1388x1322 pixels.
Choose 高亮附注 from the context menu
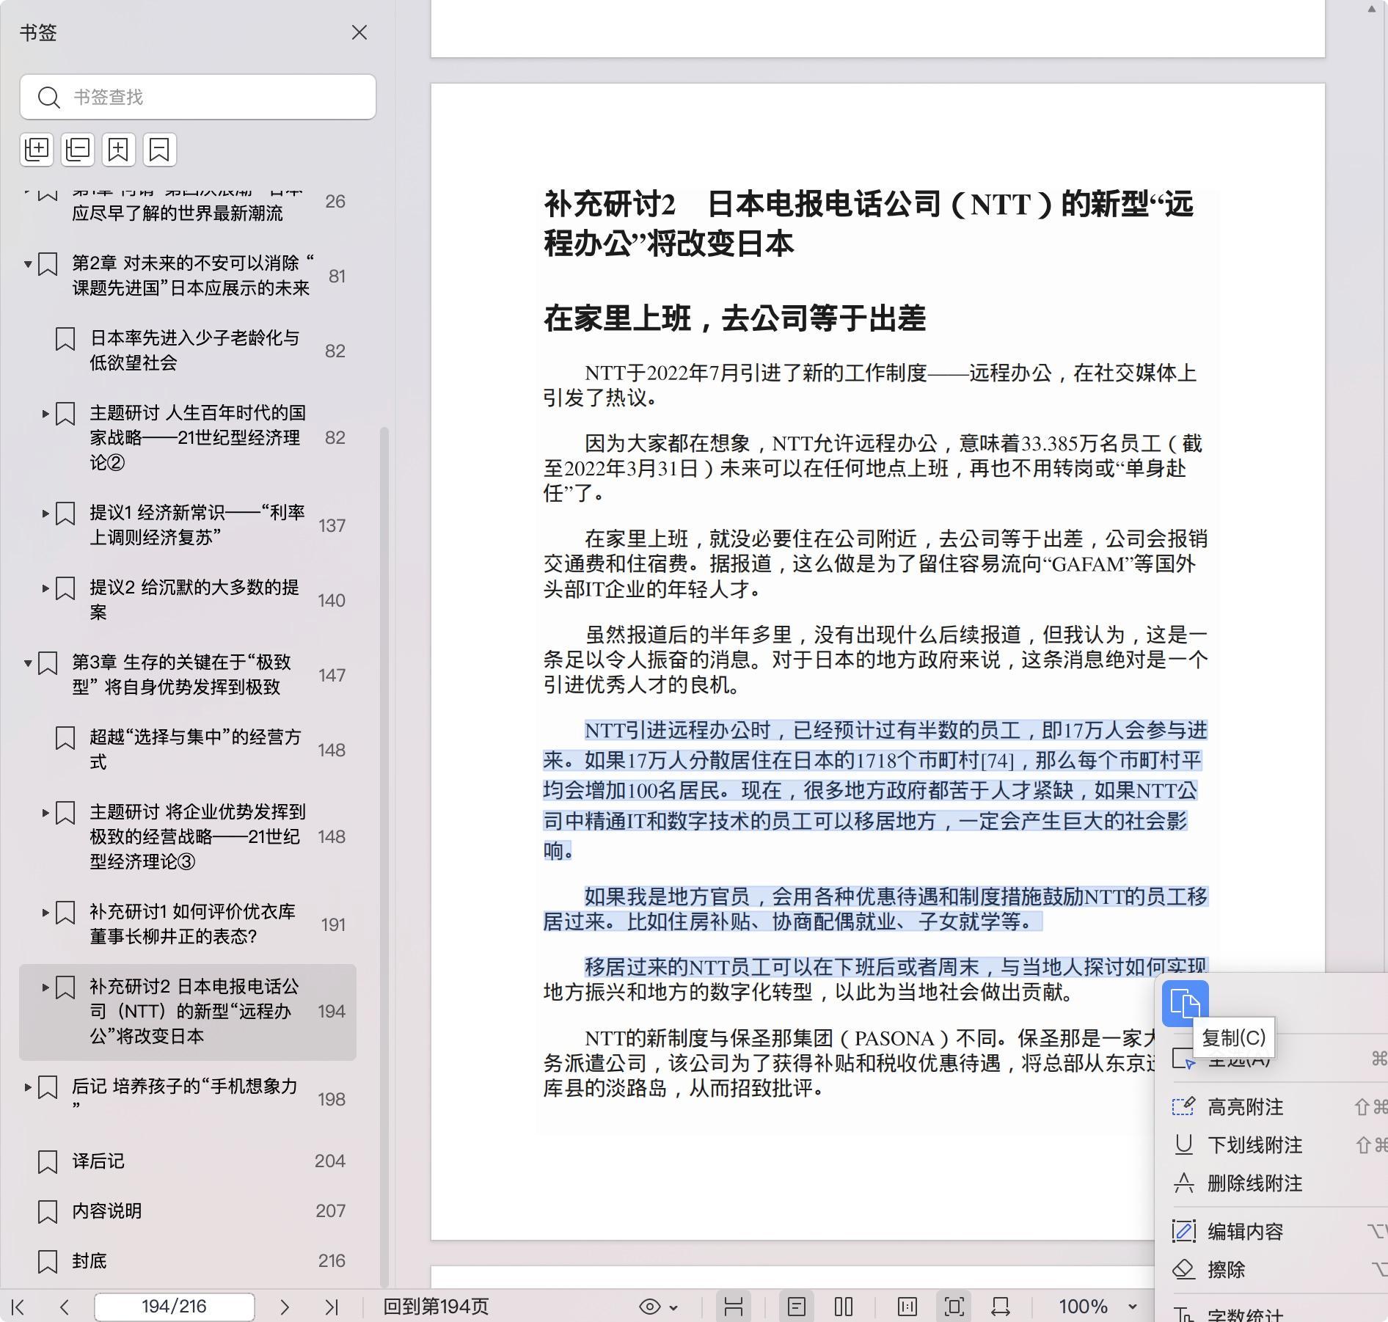tap(1245, 1107)
